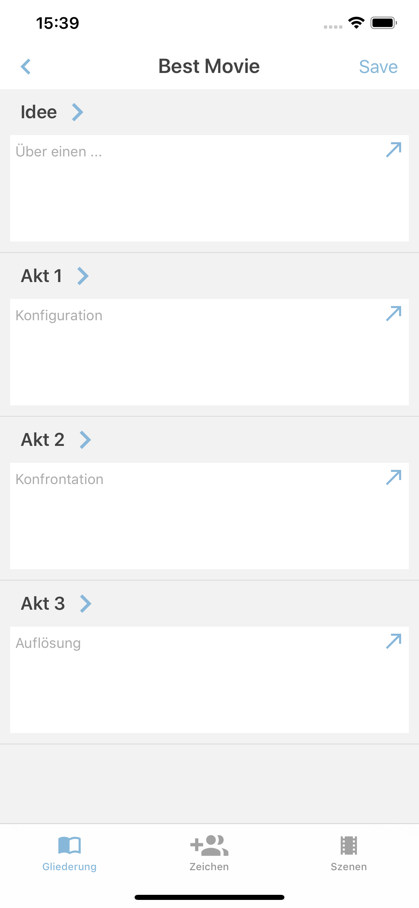Expand the Idee section chevron
This screenshot has height=908, width=419.
tap(78, 112)
